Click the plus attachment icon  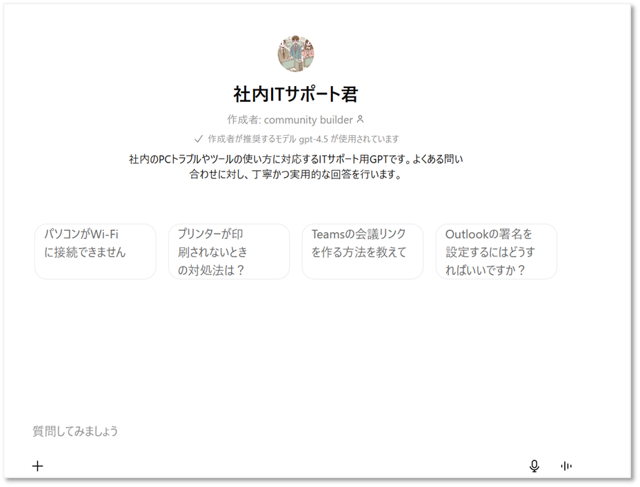pyautogui.click(x=37, y=466)
